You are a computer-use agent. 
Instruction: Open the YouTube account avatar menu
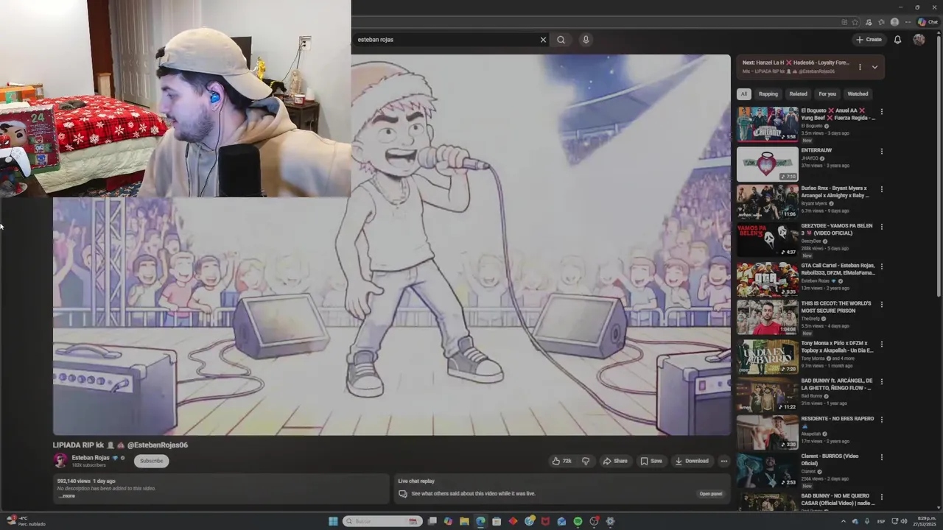[919, 40]
